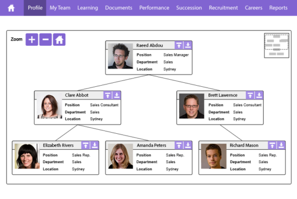297x199 pixels.
Task: Click Sales Rep. on Elizabeth Rivers card
Action: point(81,155)
